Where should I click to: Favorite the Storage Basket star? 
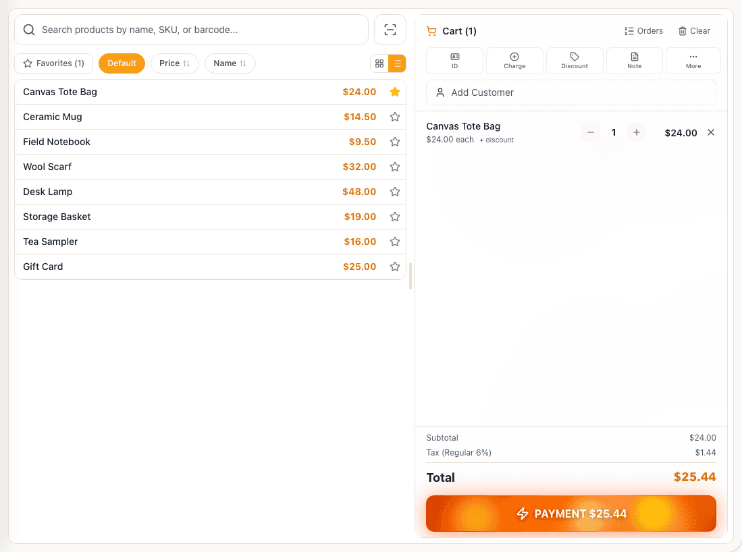(395, 217)
